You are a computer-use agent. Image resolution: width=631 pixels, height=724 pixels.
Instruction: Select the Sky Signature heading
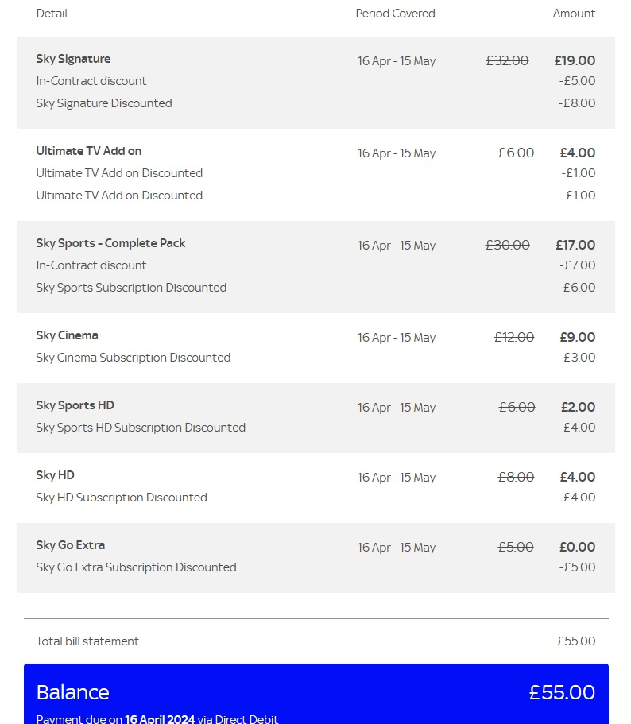coord(73,59)
